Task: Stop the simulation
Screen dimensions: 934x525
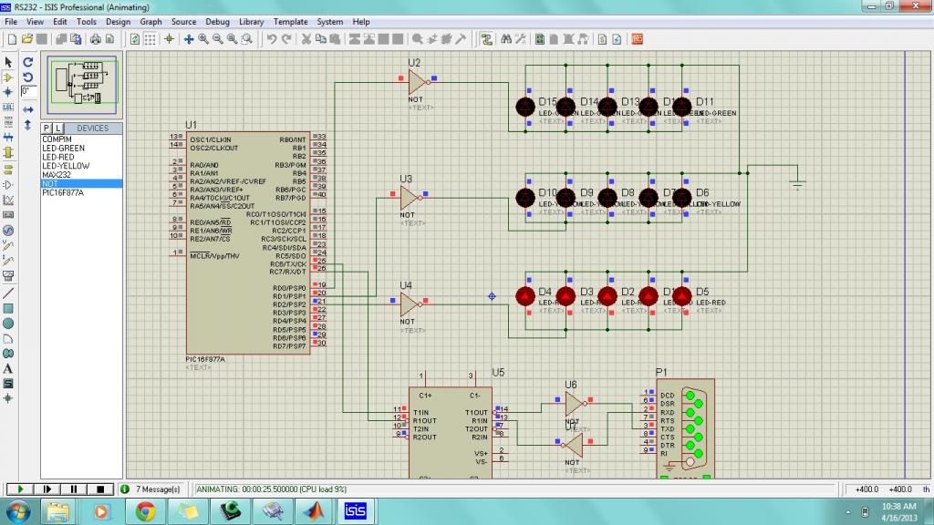Action: coord(101,489)
